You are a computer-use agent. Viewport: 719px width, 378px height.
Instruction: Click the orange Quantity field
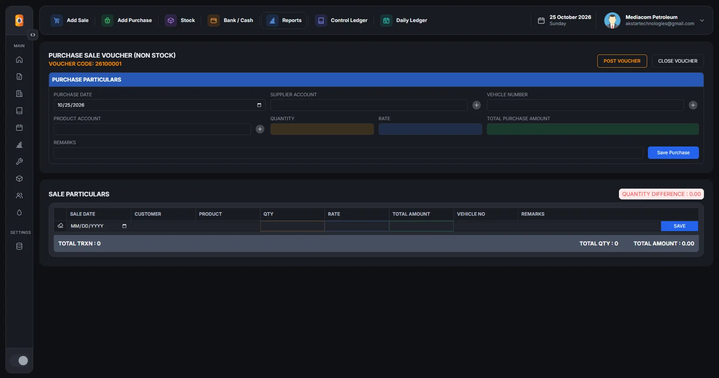[x=322, y=129]
